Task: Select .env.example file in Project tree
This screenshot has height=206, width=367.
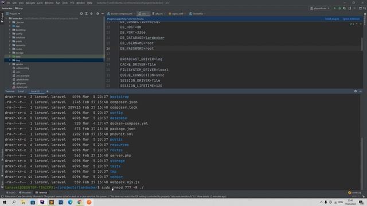Action: 23,76
